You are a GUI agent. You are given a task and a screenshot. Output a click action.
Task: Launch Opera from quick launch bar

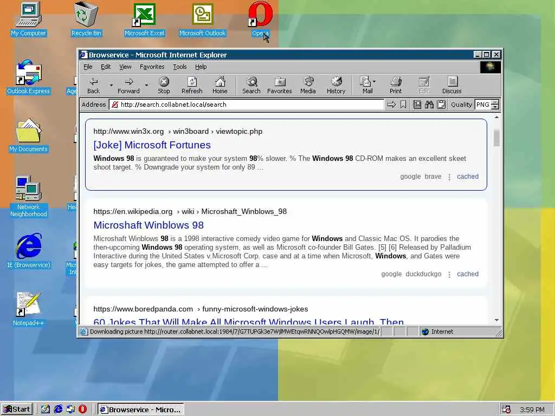coord(82,409)
